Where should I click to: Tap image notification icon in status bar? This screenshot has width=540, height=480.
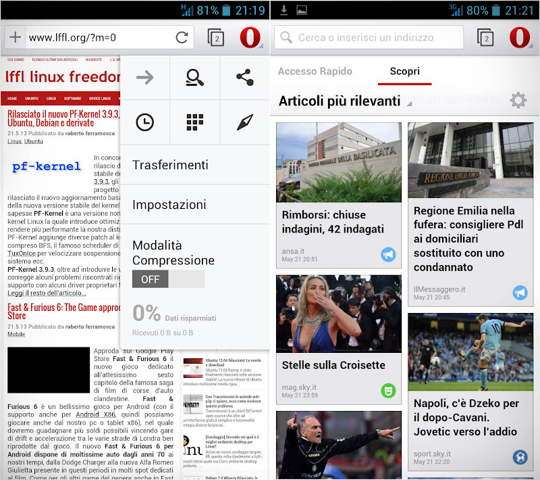(x=302, y=10)
